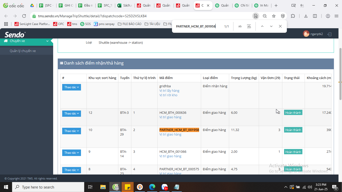342x192 pixels.
Task: Toggle the browser split view icon
Action: [315, 16]
